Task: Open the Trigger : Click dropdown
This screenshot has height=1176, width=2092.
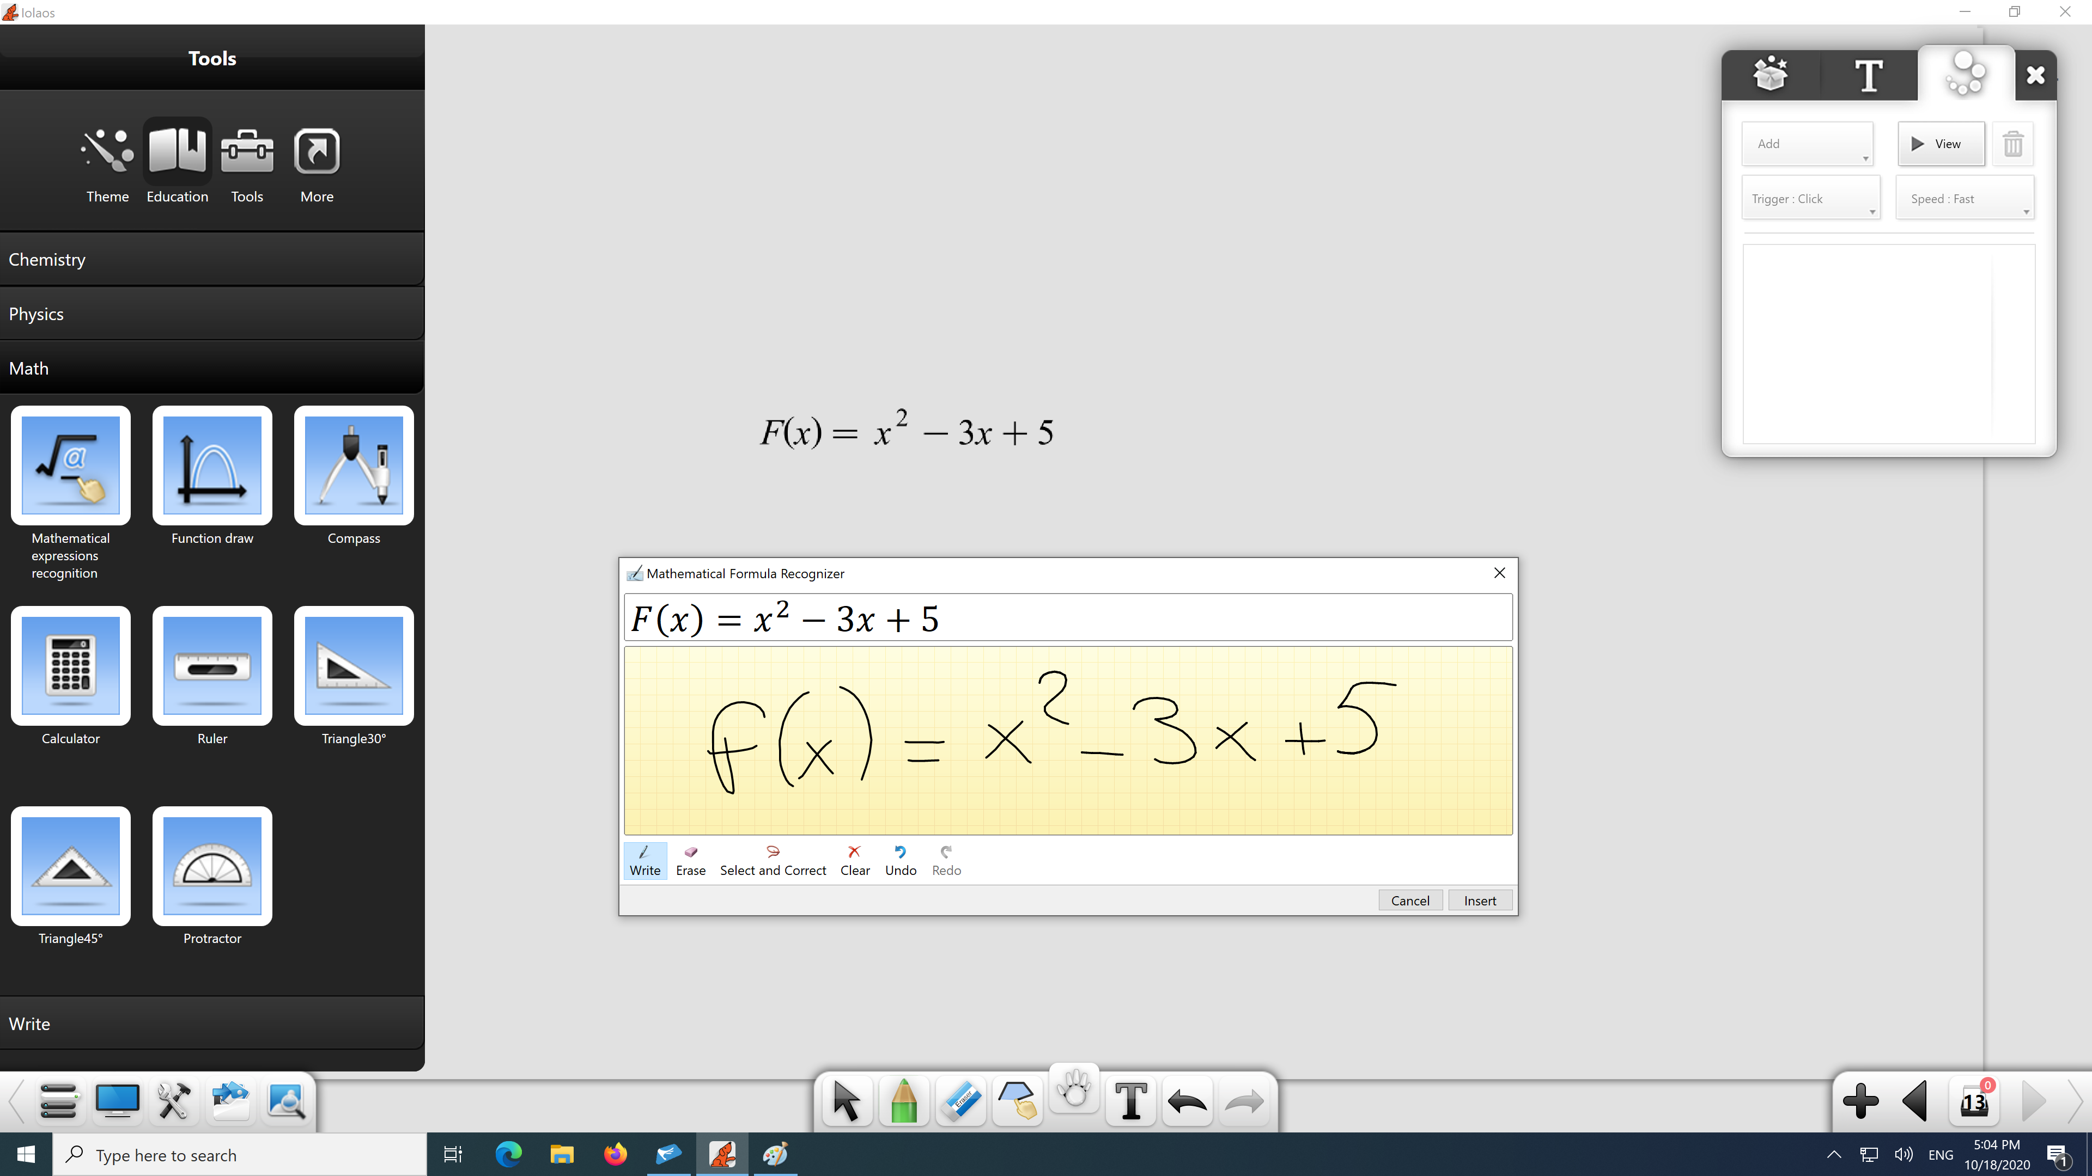Action: [1810, 199]
